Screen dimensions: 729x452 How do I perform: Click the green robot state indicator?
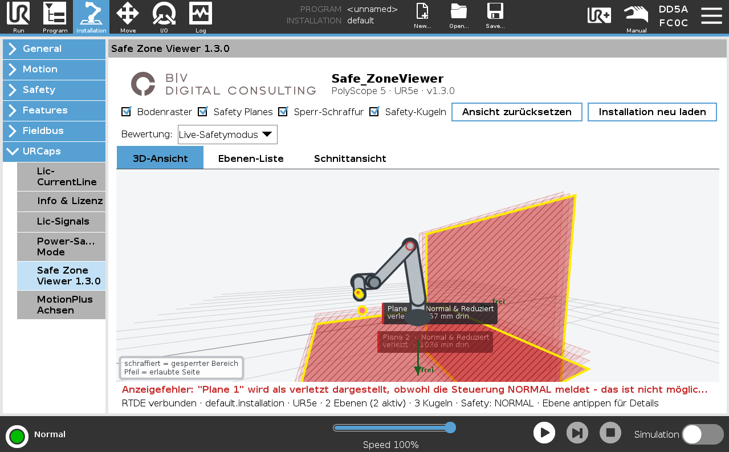pos(17,437)
